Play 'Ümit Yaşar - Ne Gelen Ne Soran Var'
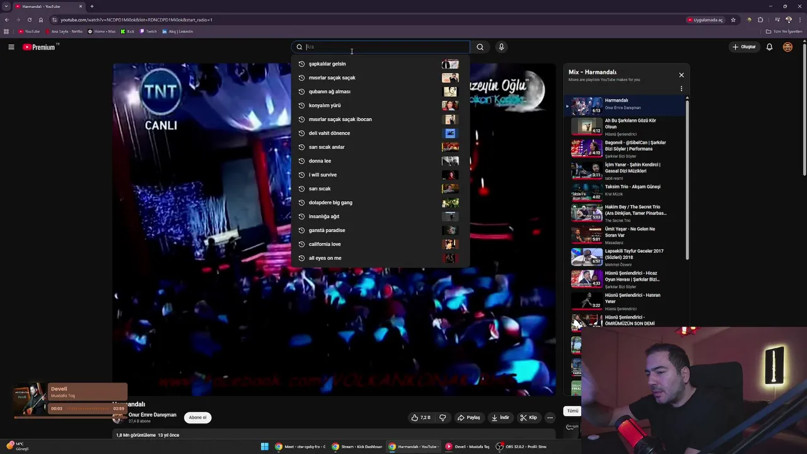Image resolution: width=807 pixels, height=454 pixels. click(624, 235)
